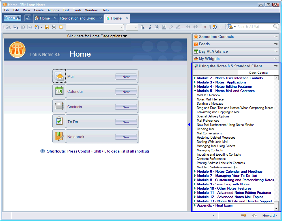Click the Lotus Notes logo on banner
This screenshot has height=221, width=282.
click(17, 50)
